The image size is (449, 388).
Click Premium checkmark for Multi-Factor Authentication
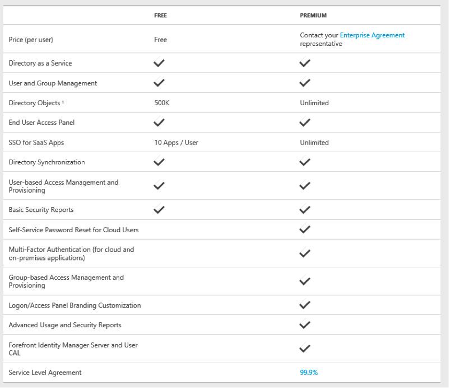tap(305, 254)
